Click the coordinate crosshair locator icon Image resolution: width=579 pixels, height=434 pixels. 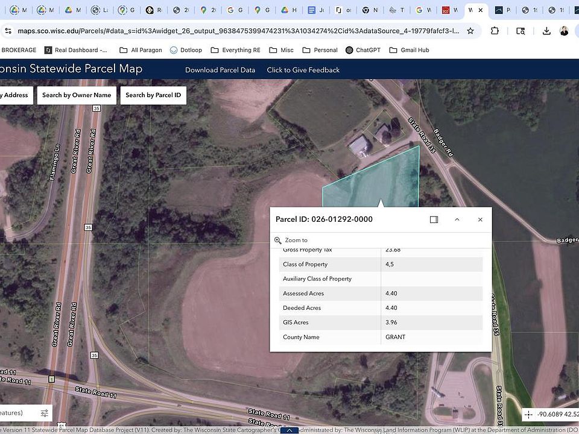[x=529, y=414]
